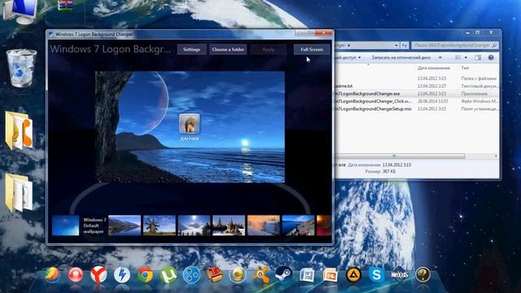
Task: Switch the preview to Full Screen
Action: pos(312,50)
